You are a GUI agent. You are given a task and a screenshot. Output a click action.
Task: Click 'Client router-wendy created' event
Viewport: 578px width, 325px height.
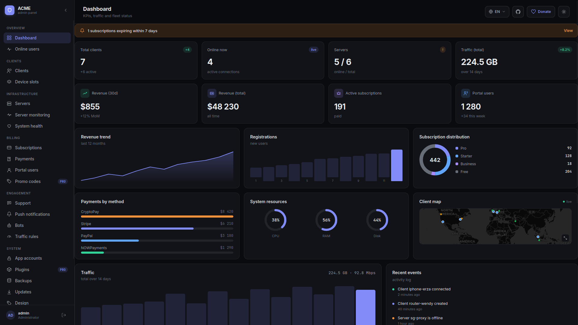coord(422,304)
